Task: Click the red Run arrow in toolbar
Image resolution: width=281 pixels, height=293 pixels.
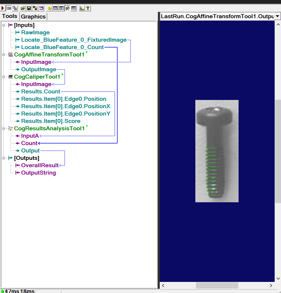Action: (3, 8)
